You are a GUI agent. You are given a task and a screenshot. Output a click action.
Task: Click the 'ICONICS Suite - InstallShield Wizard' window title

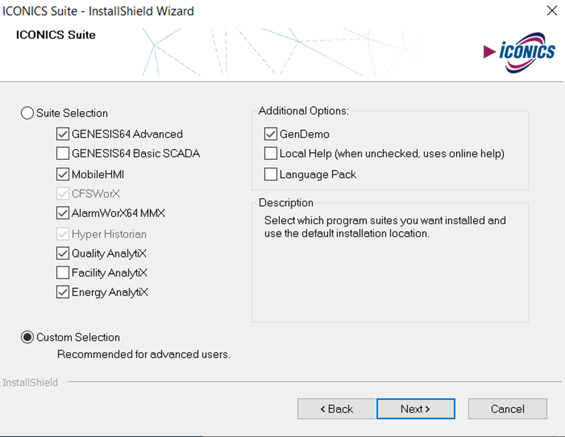[98, 11]
